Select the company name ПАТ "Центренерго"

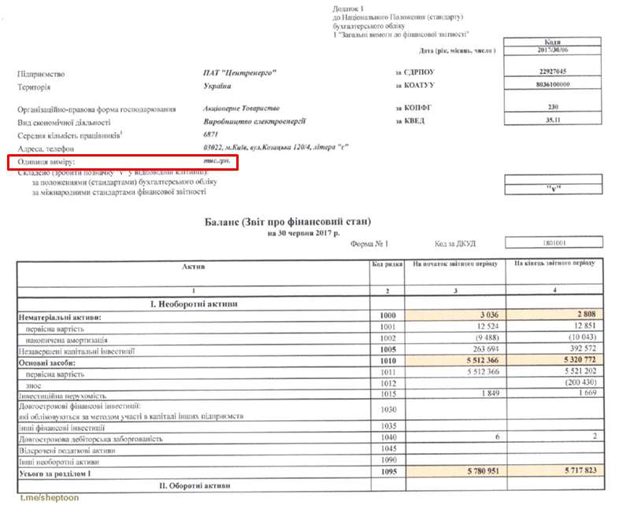239,73
